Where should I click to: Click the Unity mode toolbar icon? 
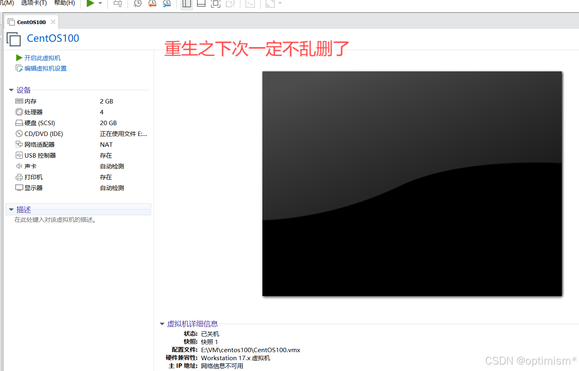point(230,4)
